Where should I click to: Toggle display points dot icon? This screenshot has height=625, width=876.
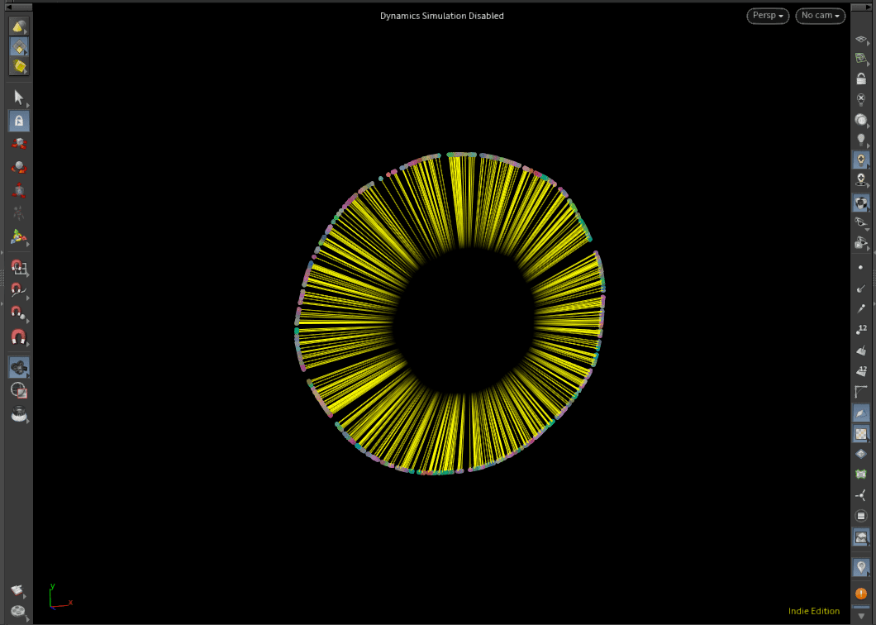point(861,268)
